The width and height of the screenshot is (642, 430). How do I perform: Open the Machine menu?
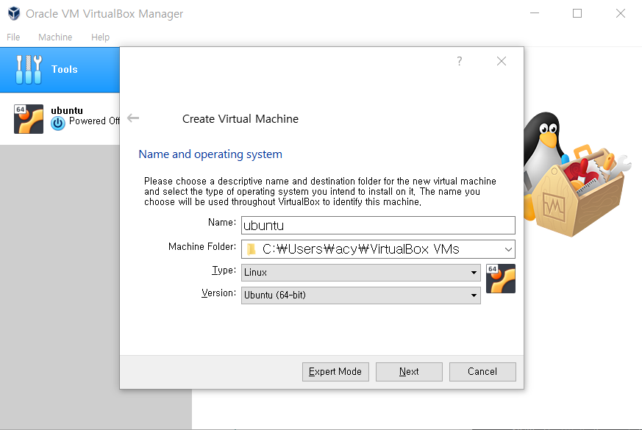click(55, 37)
